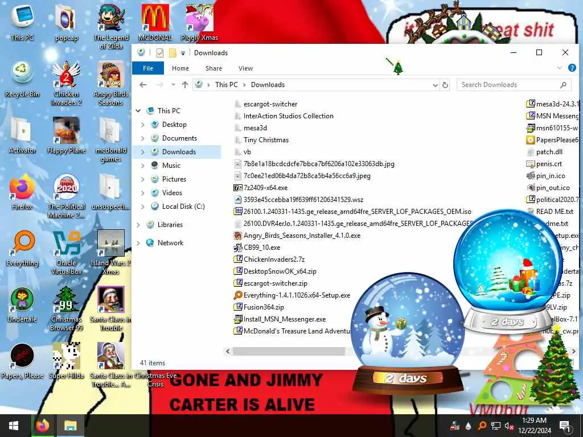Expand Desktop node in navigation tree
Screen dimensions: 583x437
pos(143,125)
